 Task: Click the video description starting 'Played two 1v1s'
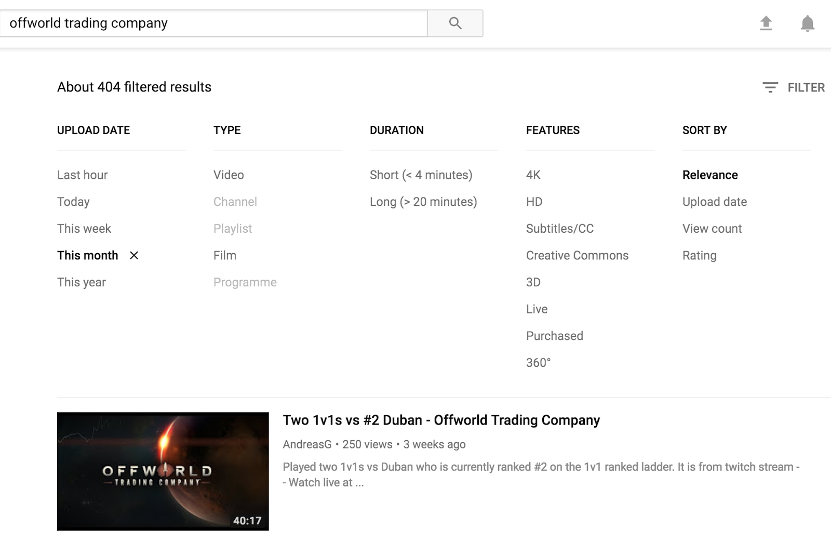pyautogui.click(x=541, y=475)
